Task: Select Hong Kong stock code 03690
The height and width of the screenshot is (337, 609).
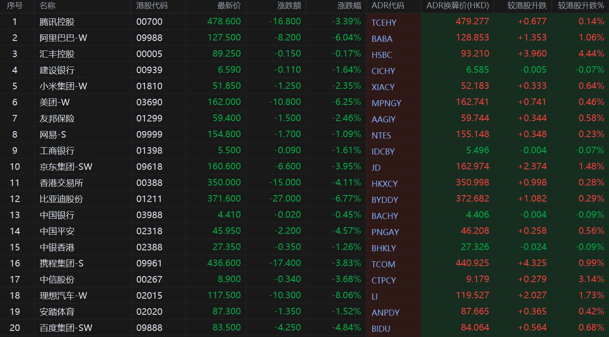Action: point(149,102)
